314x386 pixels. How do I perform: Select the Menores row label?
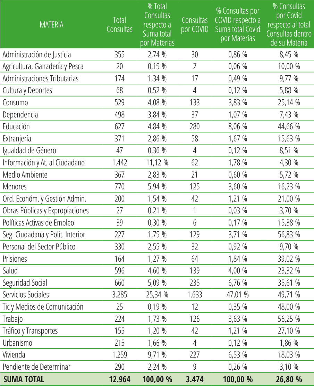coord(15,187)
